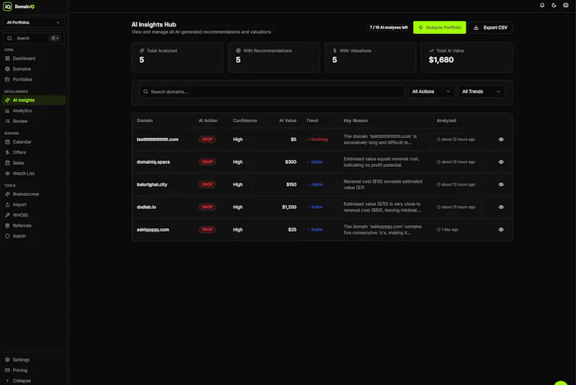Viewport: 576px width, 385px height.
Task: Click DROP badge for domainiq.space
Action: pyautogui.click(x=207, y=162)
